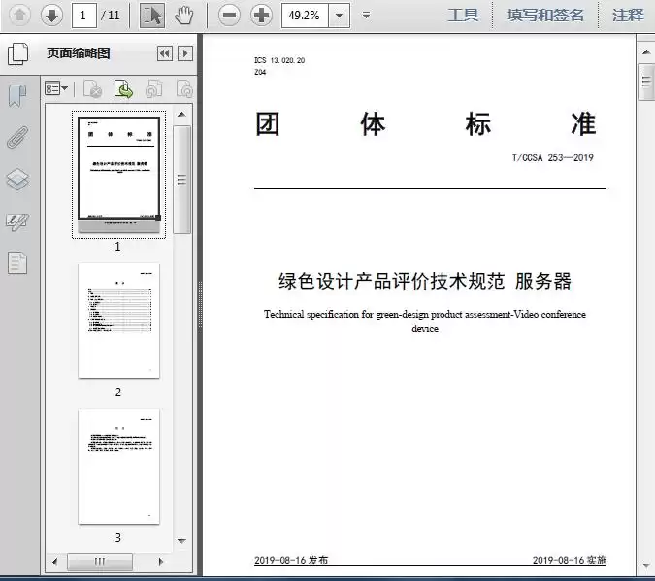The height and width of the screenshot is (581, 655).
Task: Click the 2019-08-16 实施 date text
Action: (570, 560)
